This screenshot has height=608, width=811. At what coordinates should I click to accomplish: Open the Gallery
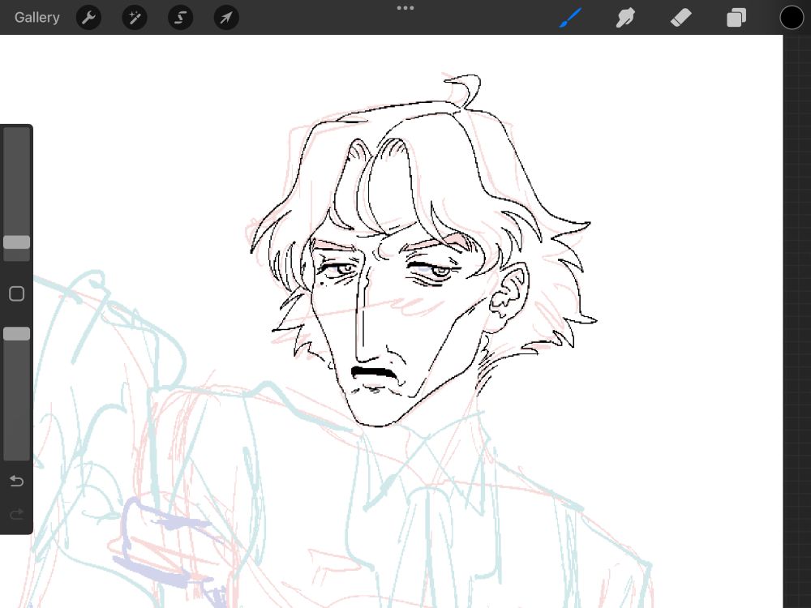(x=36, y=18)
